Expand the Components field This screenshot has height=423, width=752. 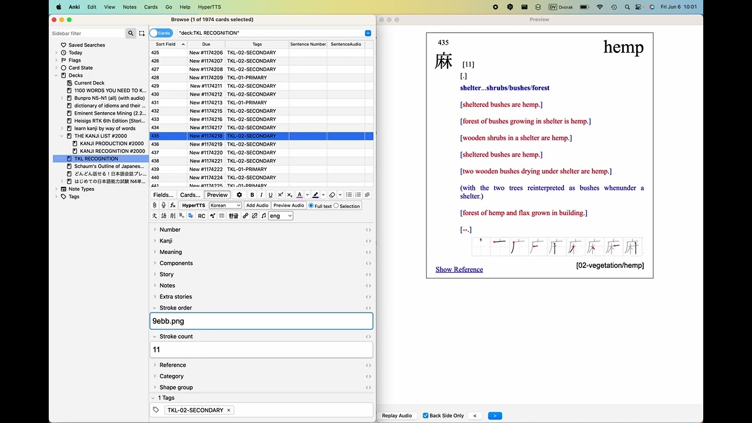pyautogui.click(x=155, y=263)
